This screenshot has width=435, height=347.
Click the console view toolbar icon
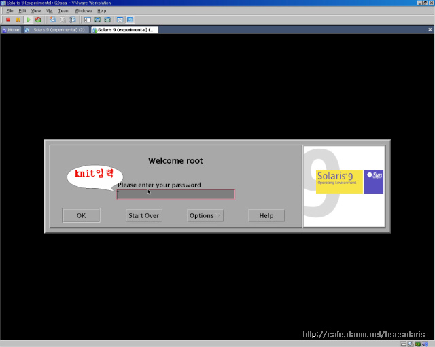pos(130,20)
